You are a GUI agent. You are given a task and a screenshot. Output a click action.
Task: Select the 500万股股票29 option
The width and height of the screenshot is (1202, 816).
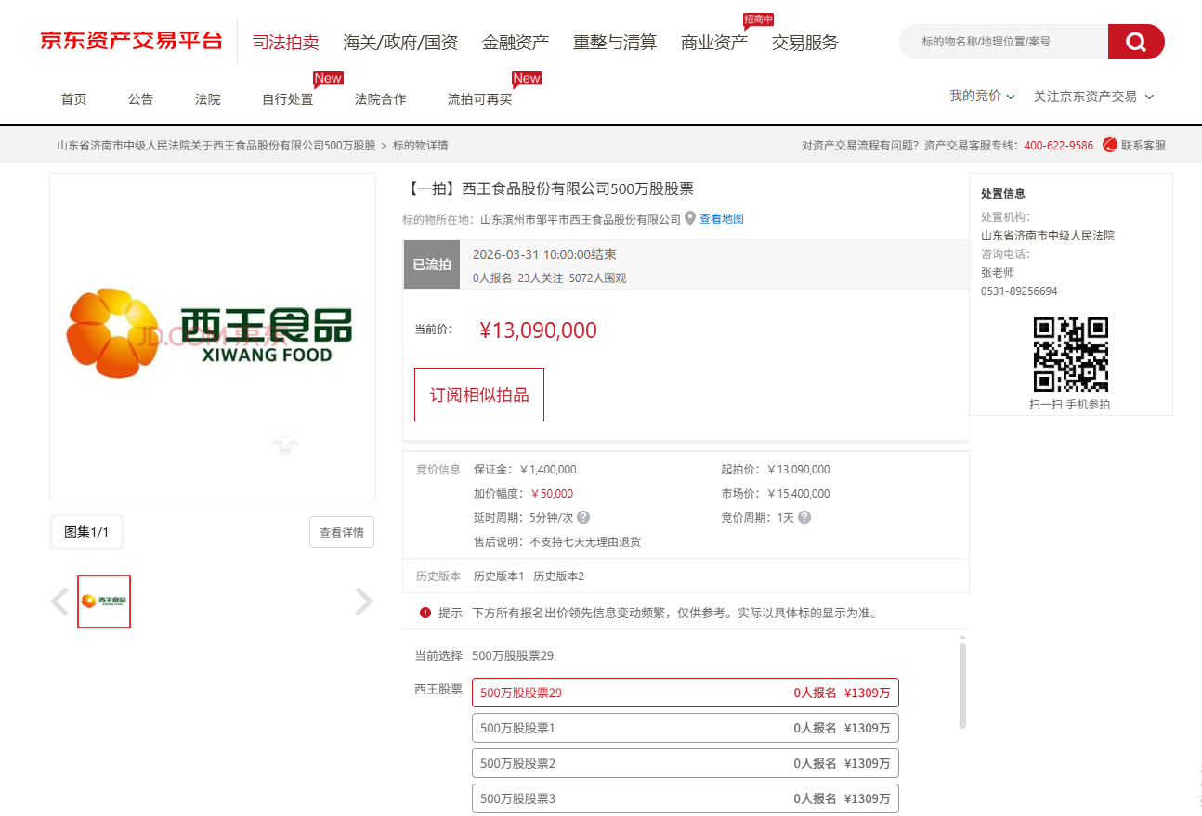point(685,693)
